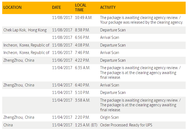Click the Origin Scan activity

click(109, 118)
